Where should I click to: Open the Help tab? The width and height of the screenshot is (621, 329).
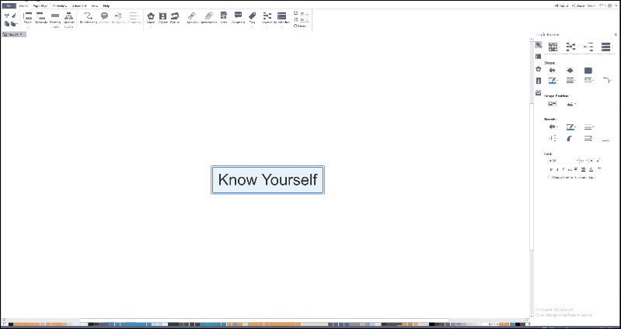(106, 6)
